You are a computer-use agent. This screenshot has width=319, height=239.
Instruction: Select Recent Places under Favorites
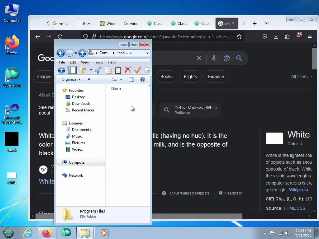83,110
